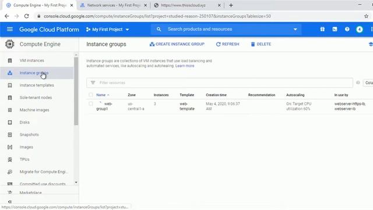Reload the page with browser refresh
Viewport: 373px width, 210px height.
click(x=26, y=16)
